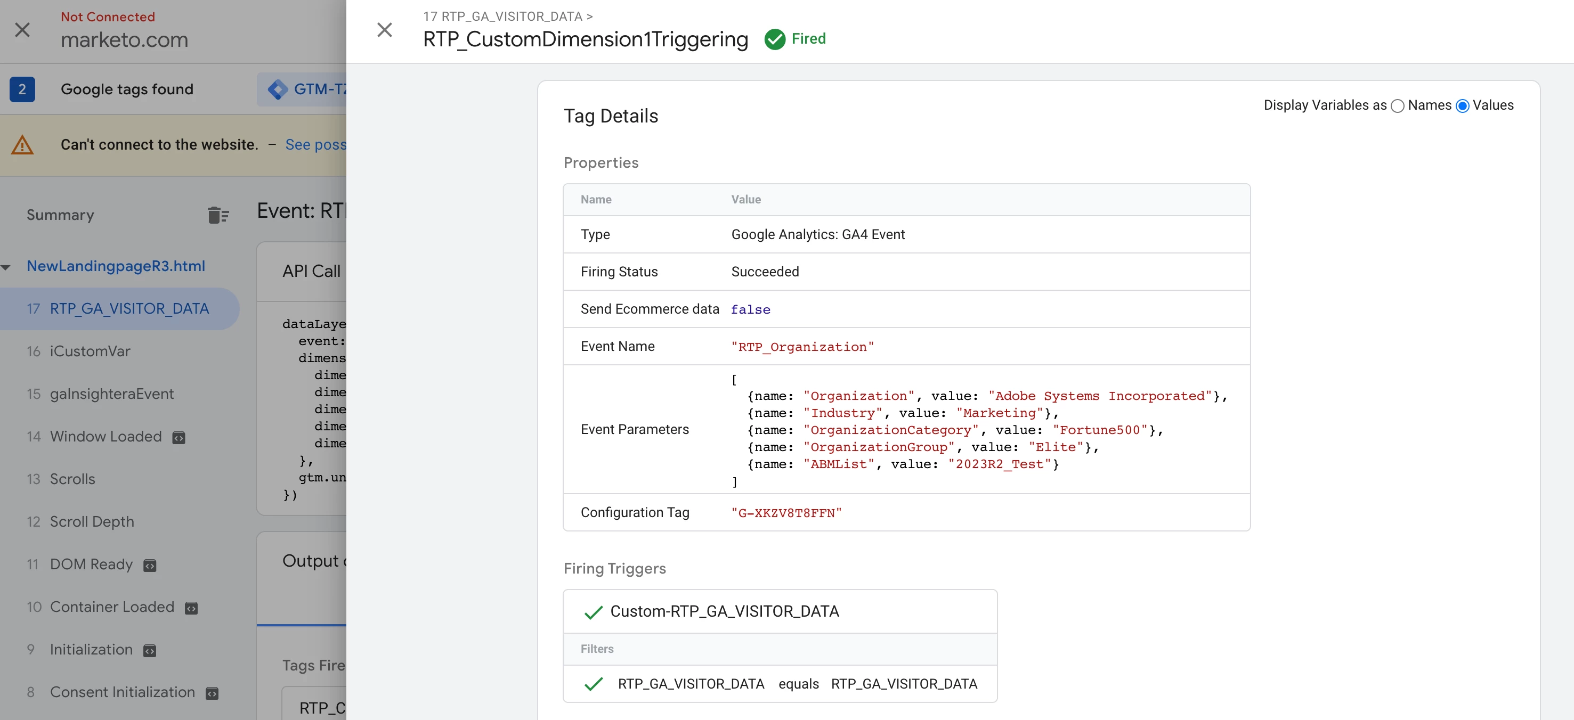Click the code icon beside DOM Ready
Viewport: 1574px width, 720px height.
pos(150,566)
